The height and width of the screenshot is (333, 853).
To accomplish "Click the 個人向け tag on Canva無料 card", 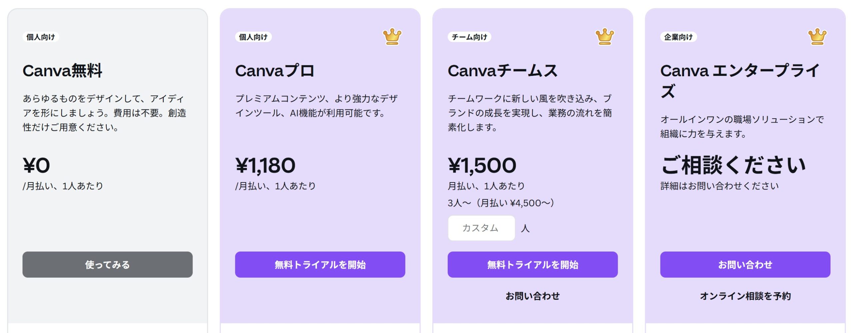I will [41, 37].
